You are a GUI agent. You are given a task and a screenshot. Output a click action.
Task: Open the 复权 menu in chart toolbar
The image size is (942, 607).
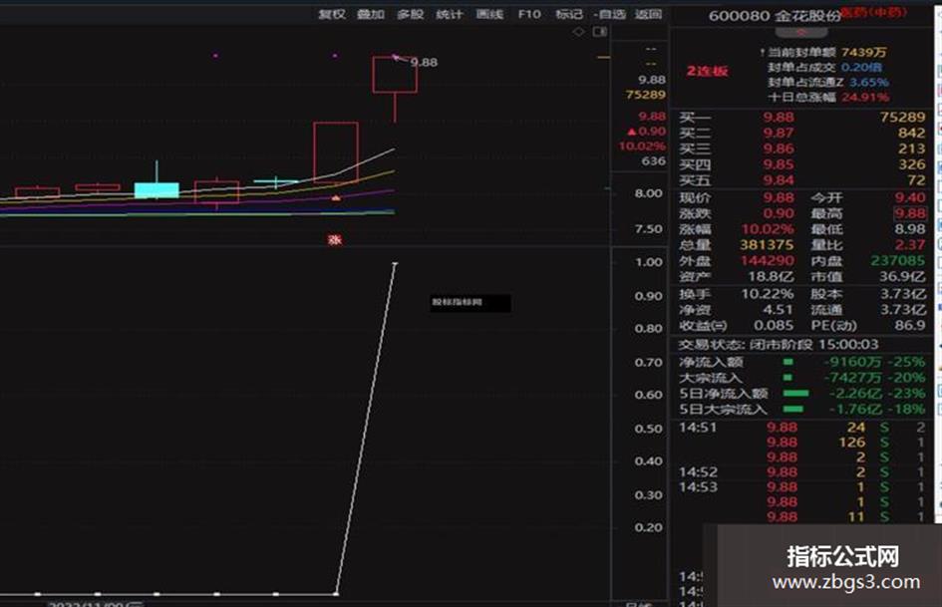tap(332, 14)
